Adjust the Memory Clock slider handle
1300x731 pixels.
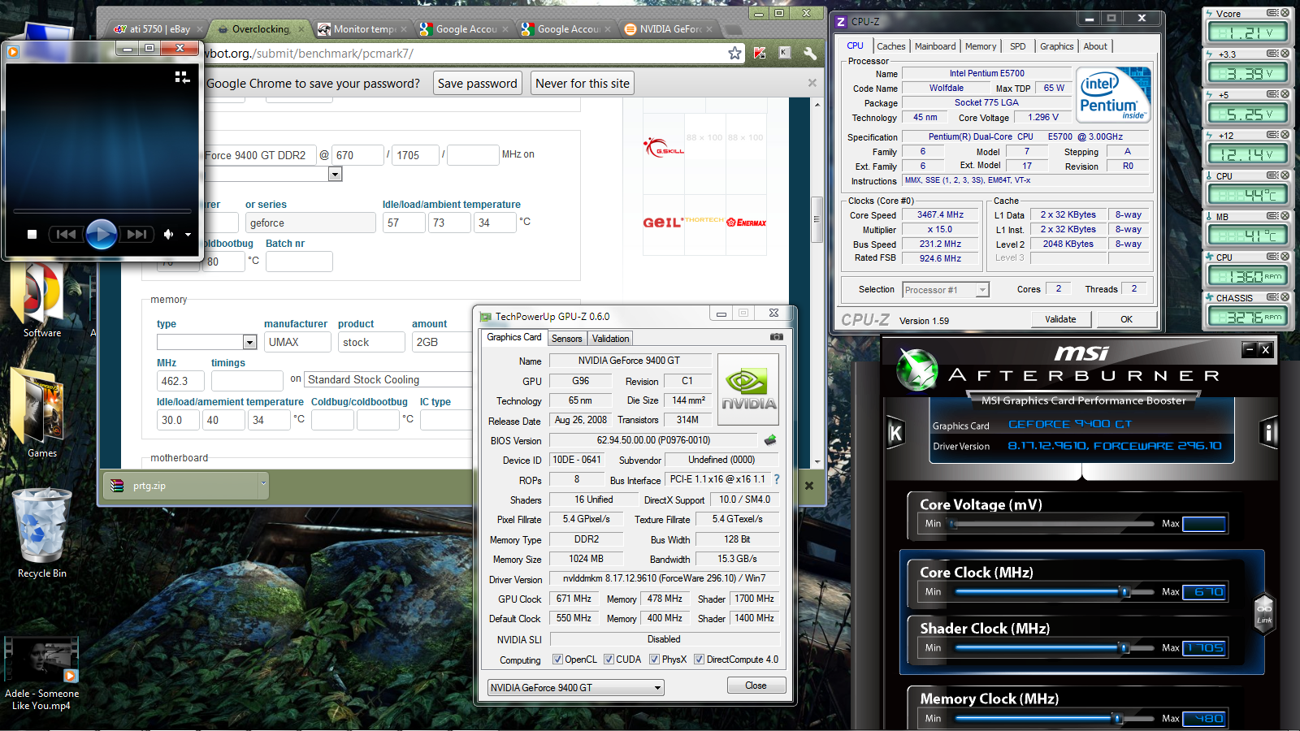pyautogui.click(x=1118, y=718)
